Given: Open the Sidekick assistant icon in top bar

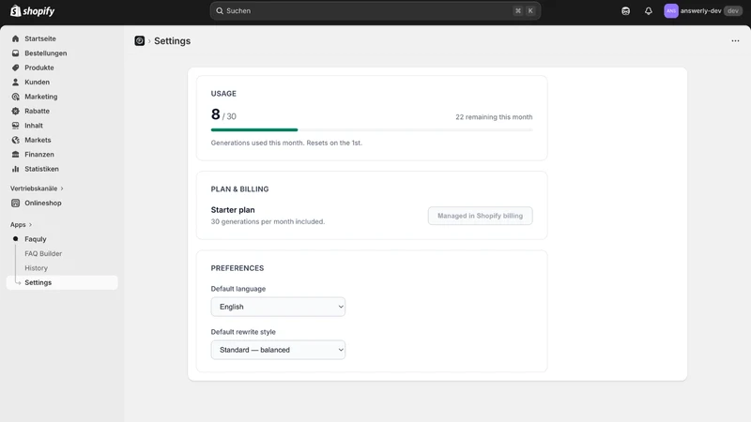Looking at the screenshot, I should coord(625,10).
